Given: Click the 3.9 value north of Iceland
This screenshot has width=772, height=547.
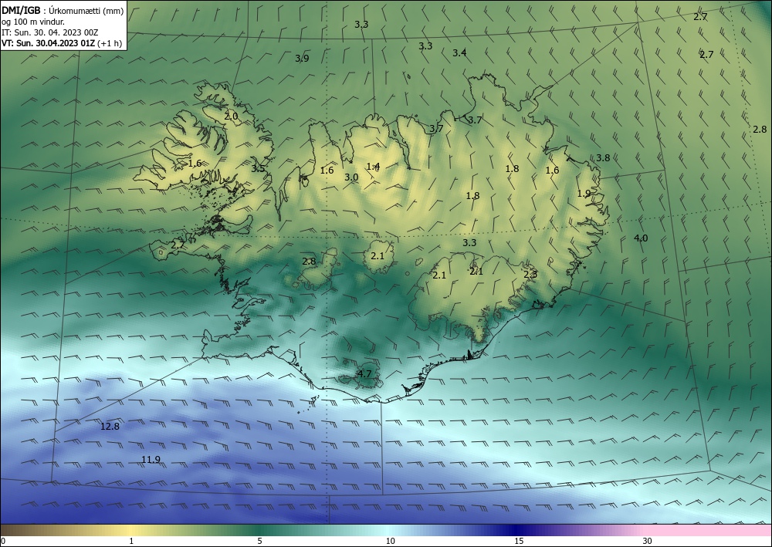Looking at the screenshot, I should coord(302,58).
